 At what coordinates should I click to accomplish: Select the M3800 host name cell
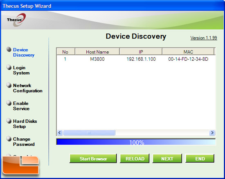pos(97,59)
